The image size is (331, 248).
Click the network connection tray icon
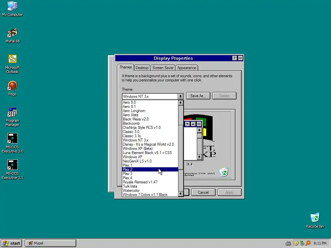302,243
